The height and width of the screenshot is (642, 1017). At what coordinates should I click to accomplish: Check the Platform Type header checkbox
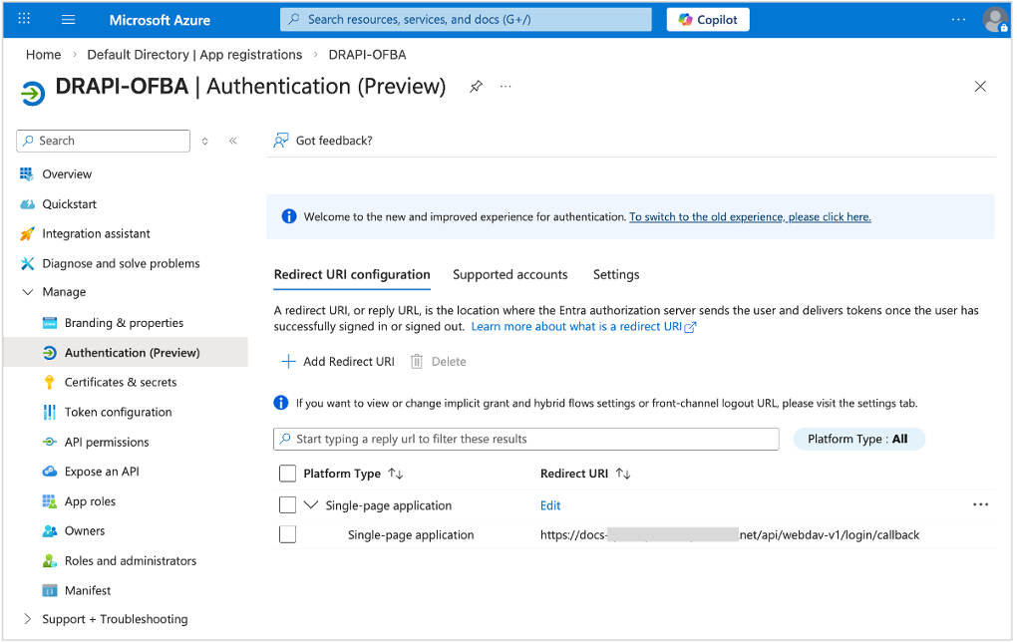pyautogui.click(x=287, y=474)
